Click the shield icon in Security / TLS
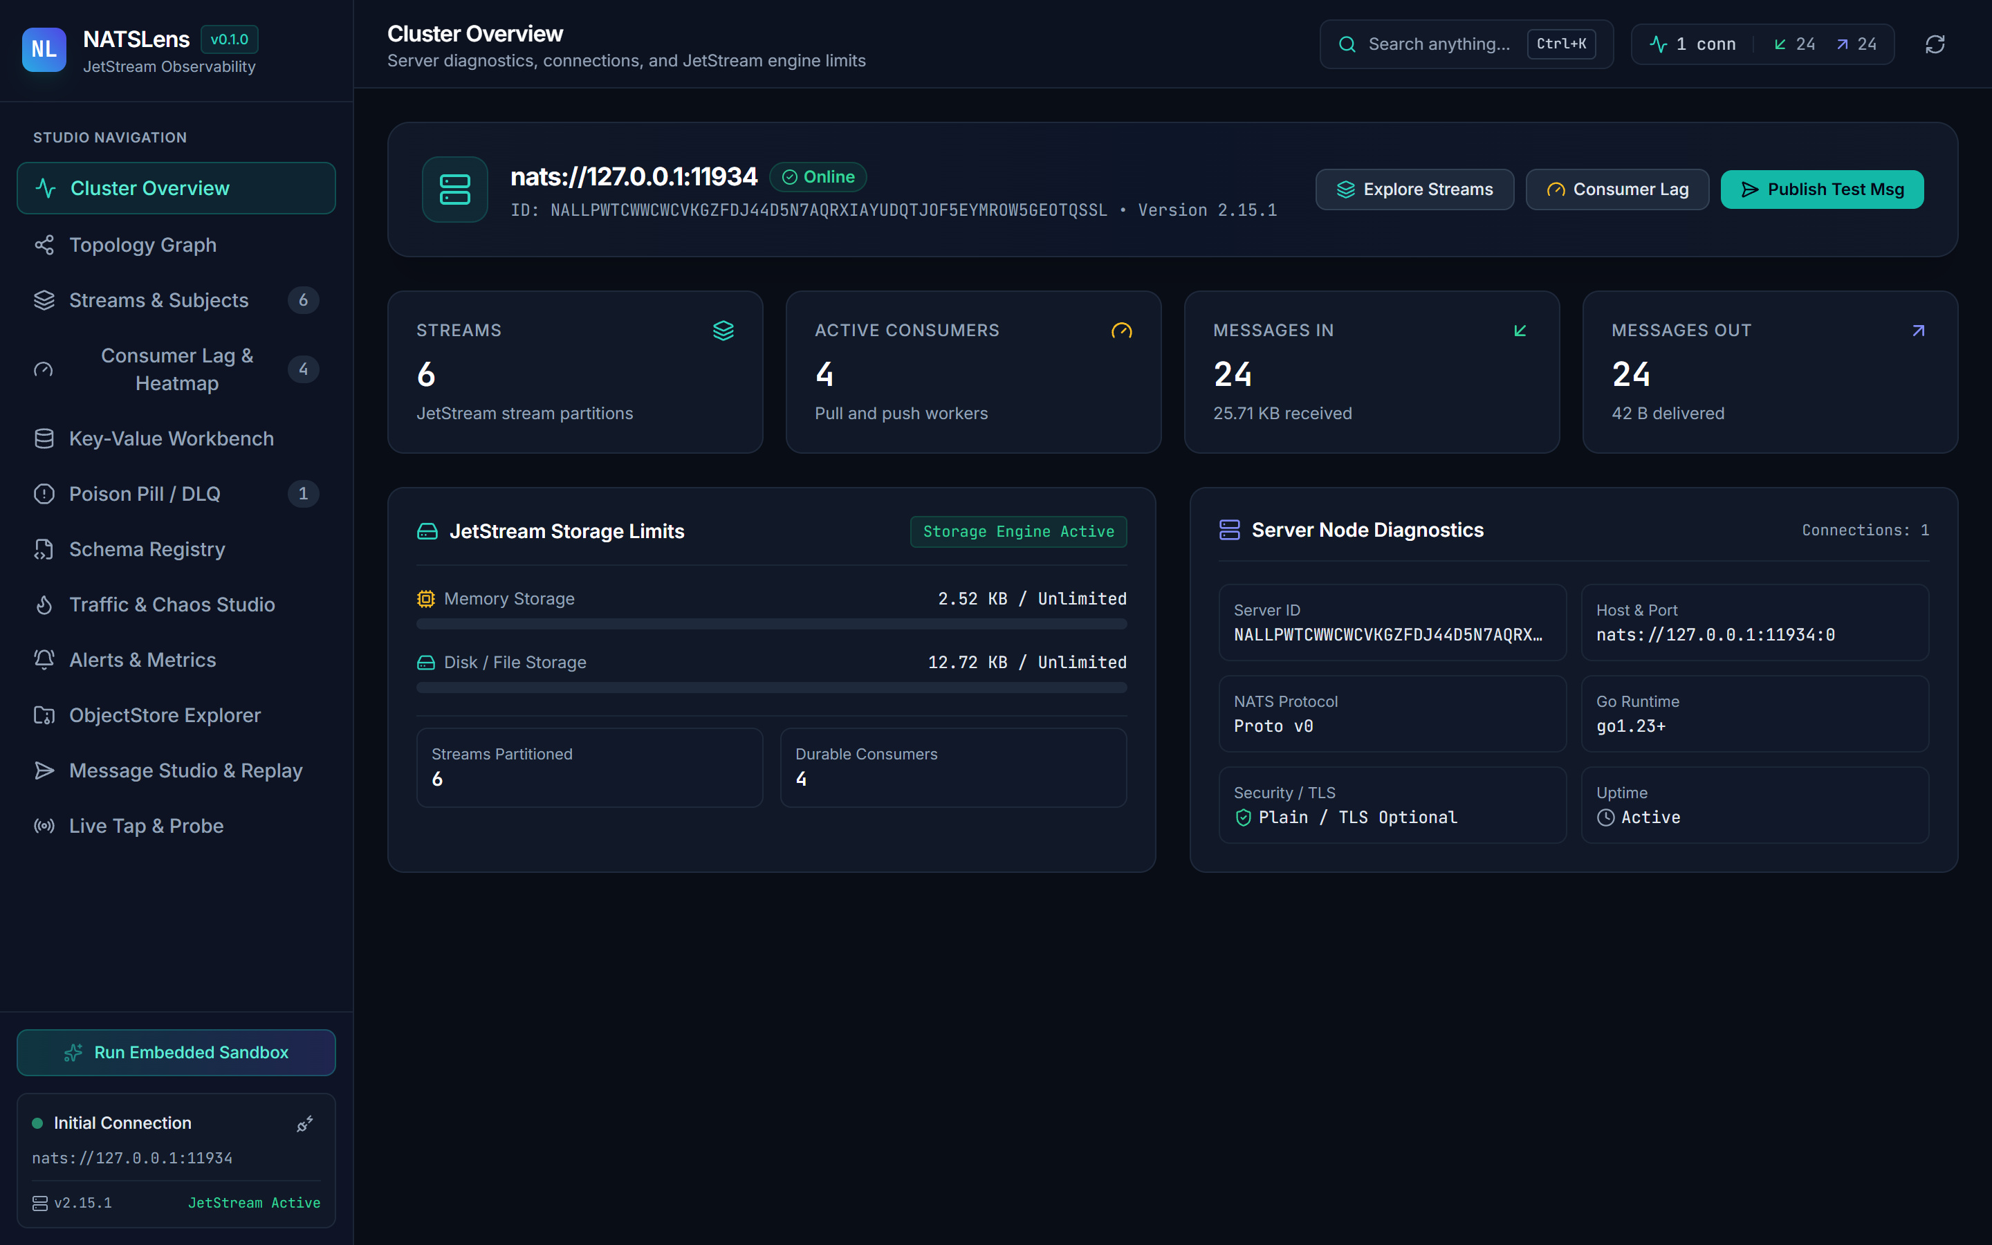 [x=1243, y=818]
